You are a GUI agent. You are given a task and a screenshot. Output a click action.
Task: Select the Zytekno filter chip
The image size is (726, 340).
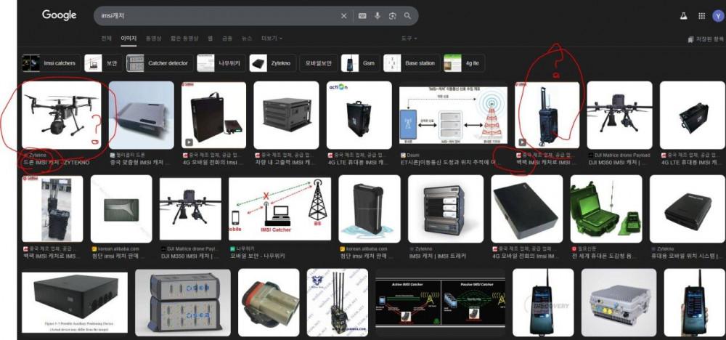[271, 63]
